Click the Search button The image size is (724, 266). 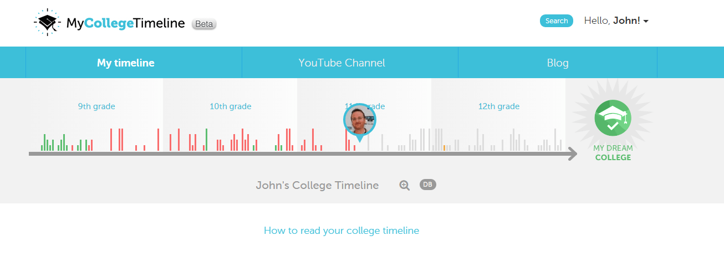click(x=557, y=21)
